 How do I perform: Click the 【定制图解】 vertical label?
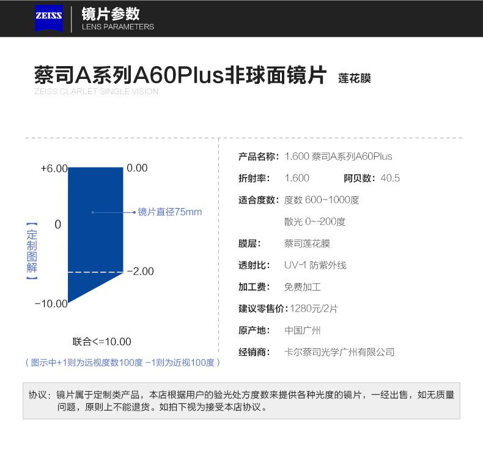pos(32,251)
